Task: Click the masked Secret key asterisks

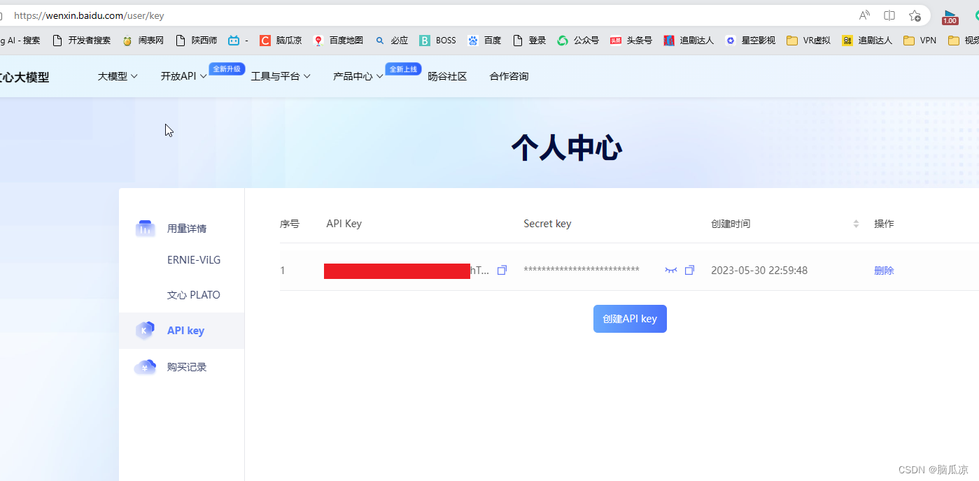Action: coord(582,270)
